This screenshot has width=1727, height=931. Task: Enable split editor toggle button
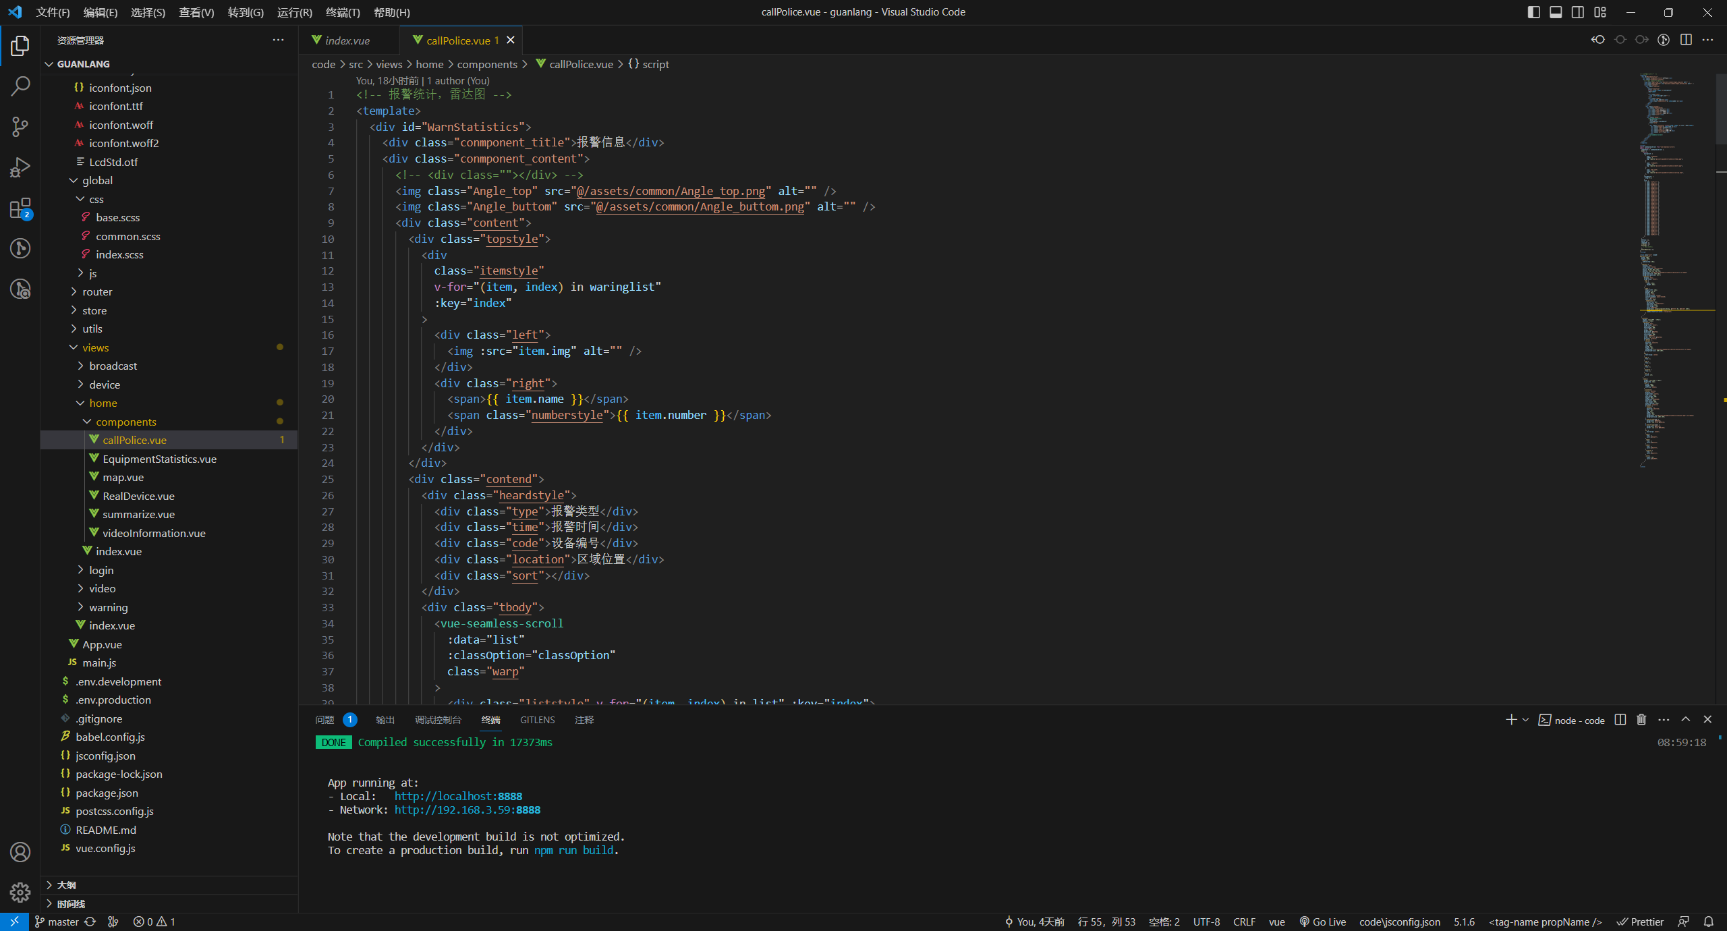coord(1684,40)
